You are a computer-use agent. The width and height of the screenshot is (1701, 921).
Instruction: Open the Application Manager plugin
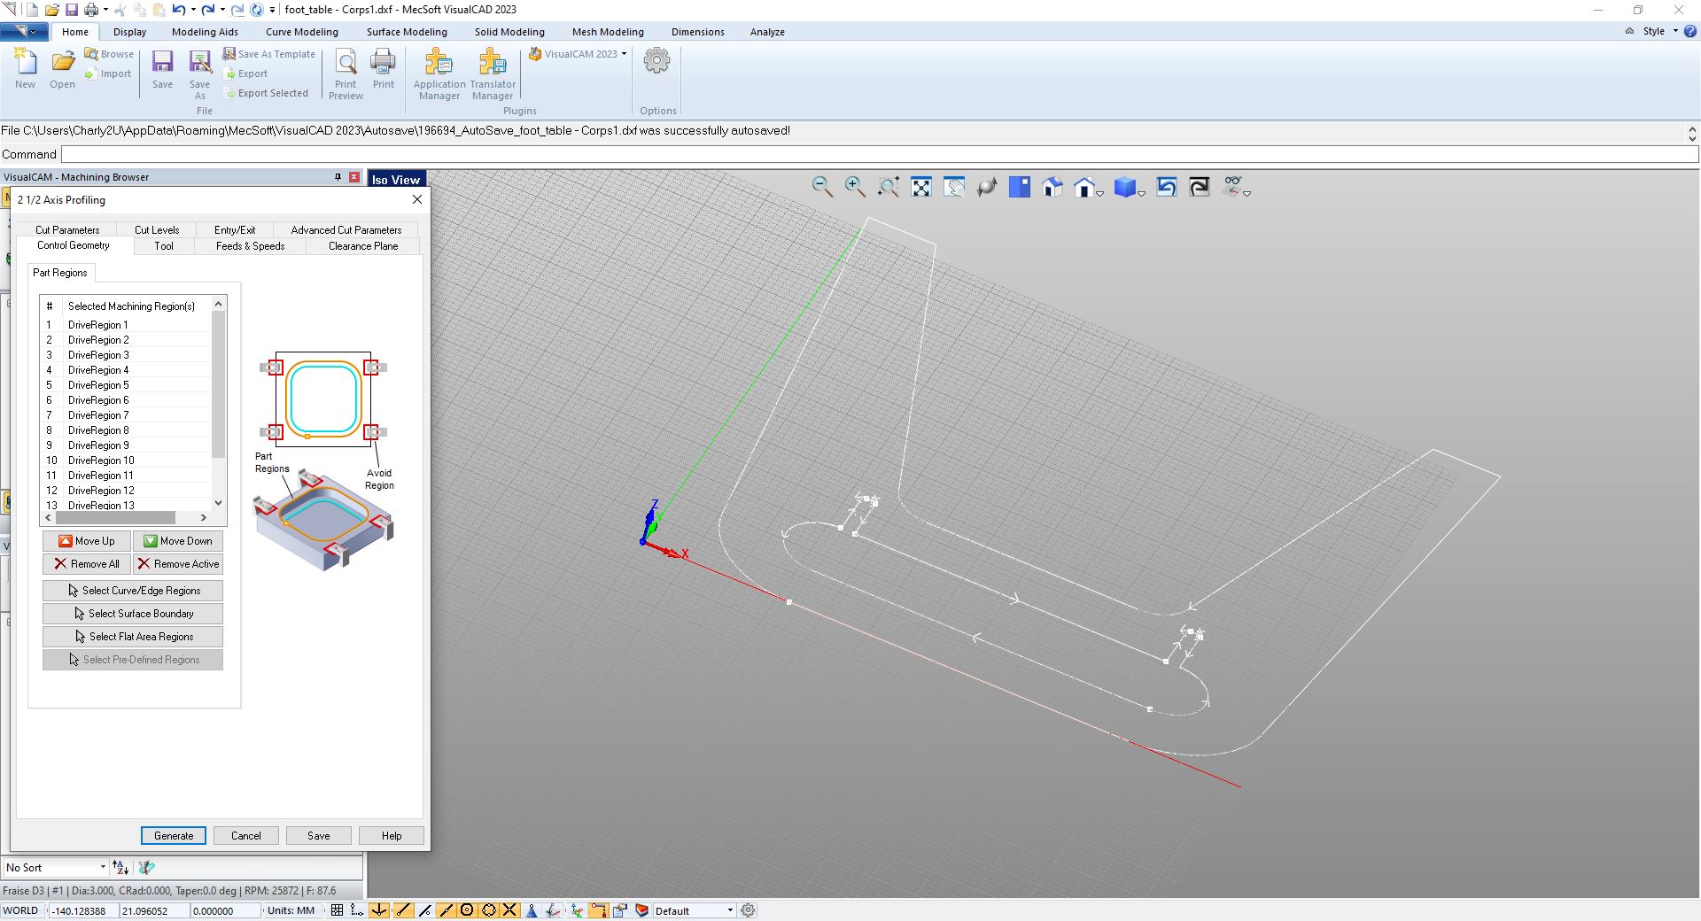tap(439, 74)
